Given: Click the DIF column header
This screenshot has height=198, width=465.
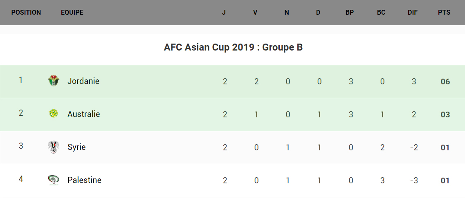Looking at the screenshot, I should point(413,12).
